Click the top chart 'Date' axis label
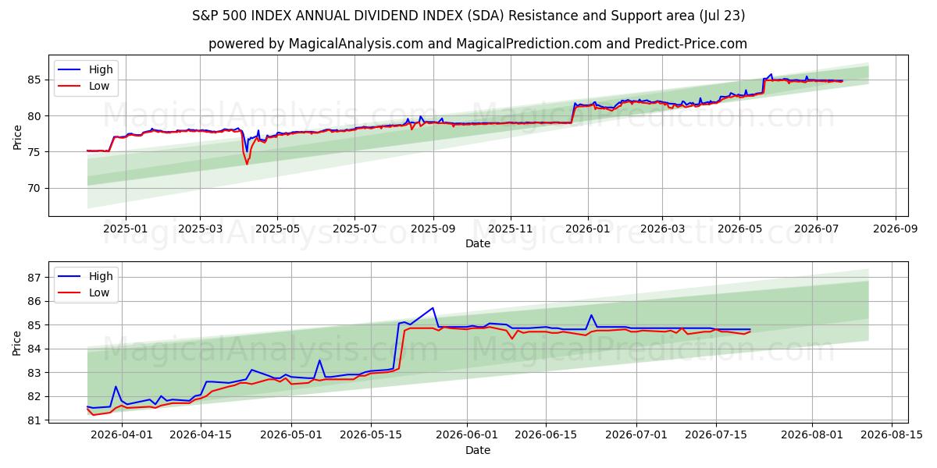 tap(478, 243)
